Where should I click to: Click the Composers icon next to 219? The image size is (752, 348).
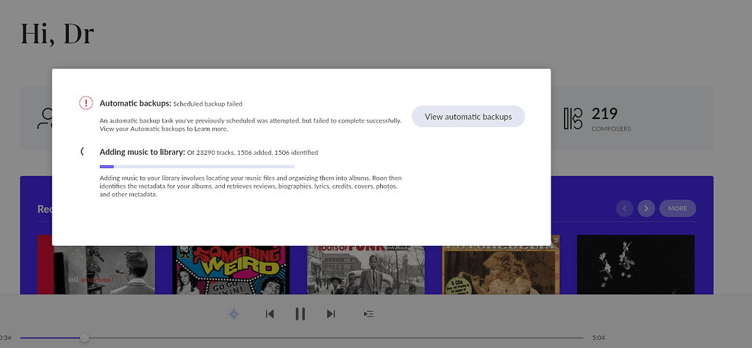pos(573,118)
